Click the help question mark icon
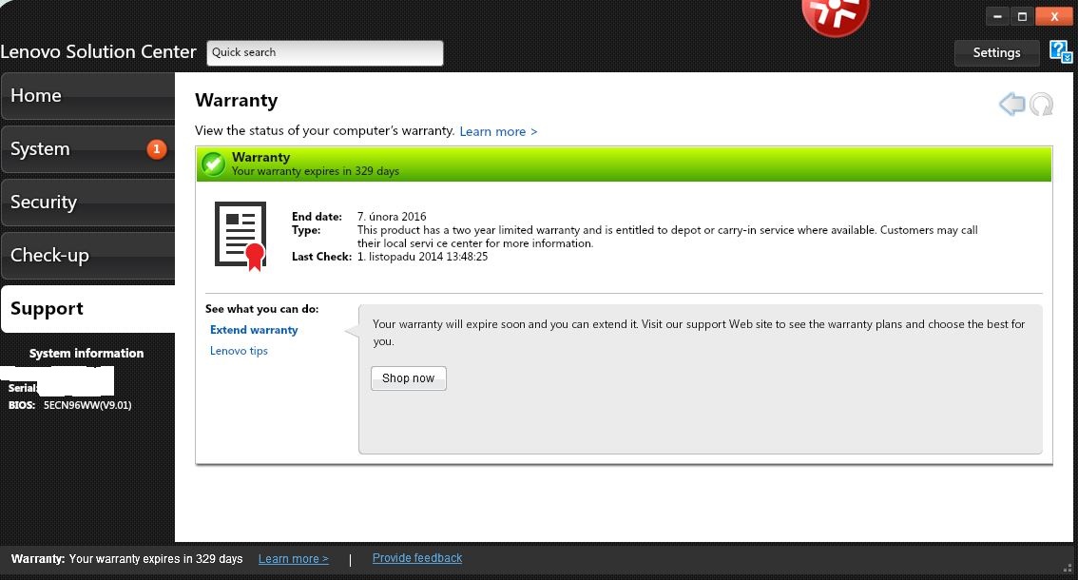 click(x=1060, y=51)
